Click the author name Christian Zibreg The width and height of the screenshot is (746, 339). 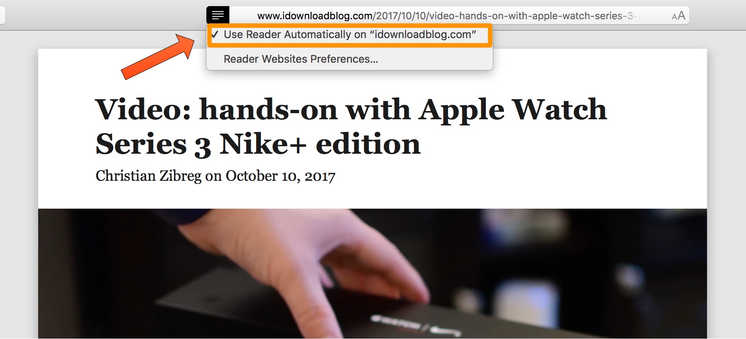point(149,176)
